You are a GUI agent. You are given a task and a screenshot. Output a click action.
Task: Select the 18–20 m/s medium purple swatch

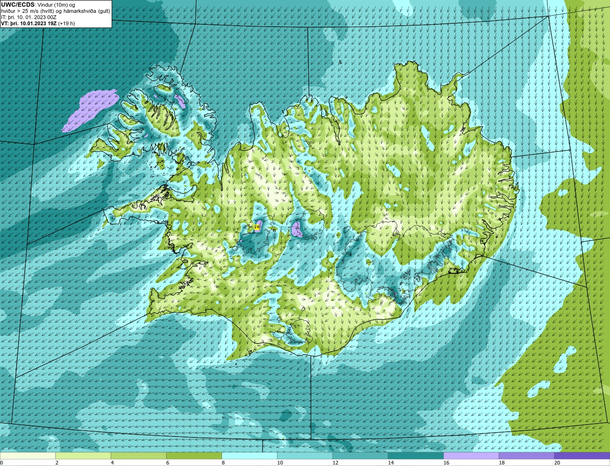point(527,456)
